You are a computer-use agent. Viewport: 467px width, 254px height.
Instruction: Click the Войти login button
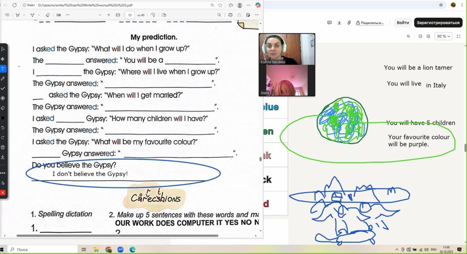coord(402,23)
